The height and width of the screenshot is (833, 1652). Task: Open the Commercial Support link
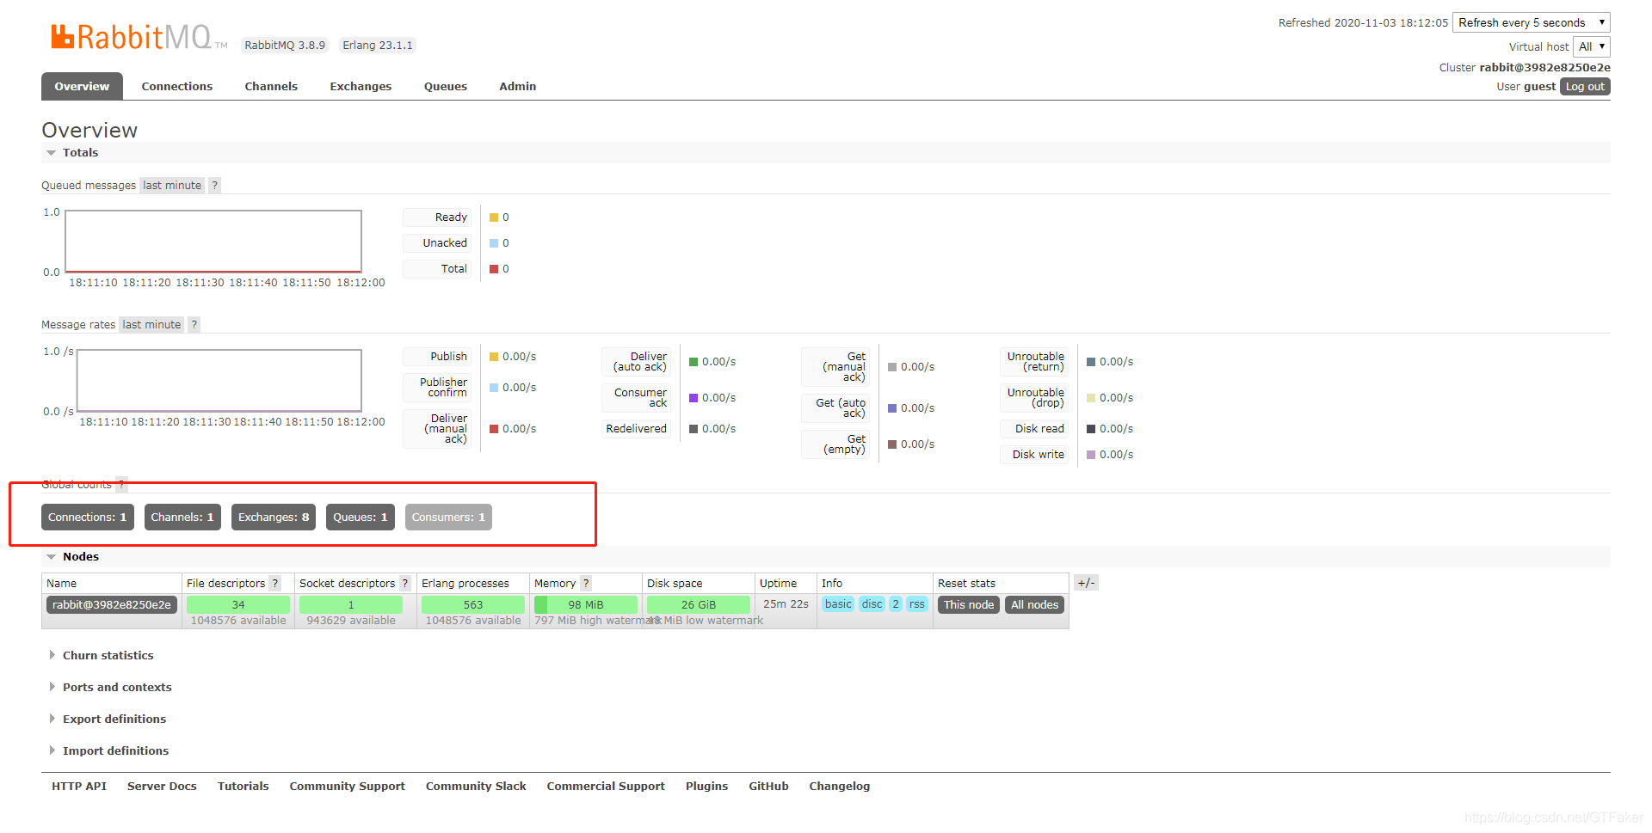[x=606, y=786]
